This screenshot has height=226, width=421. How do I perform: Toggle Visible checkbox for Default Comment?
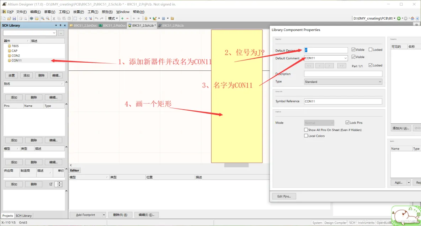pos(353,57)
